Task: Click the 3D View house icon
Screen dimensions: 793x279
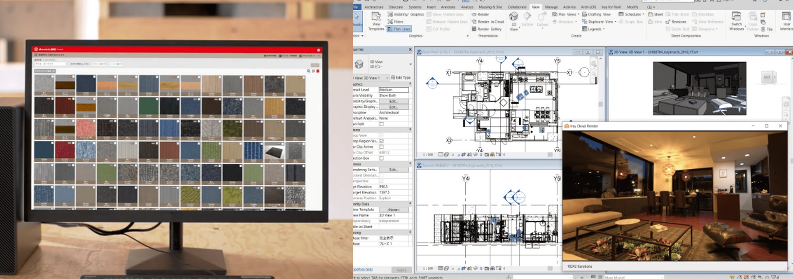Action: 514,17
